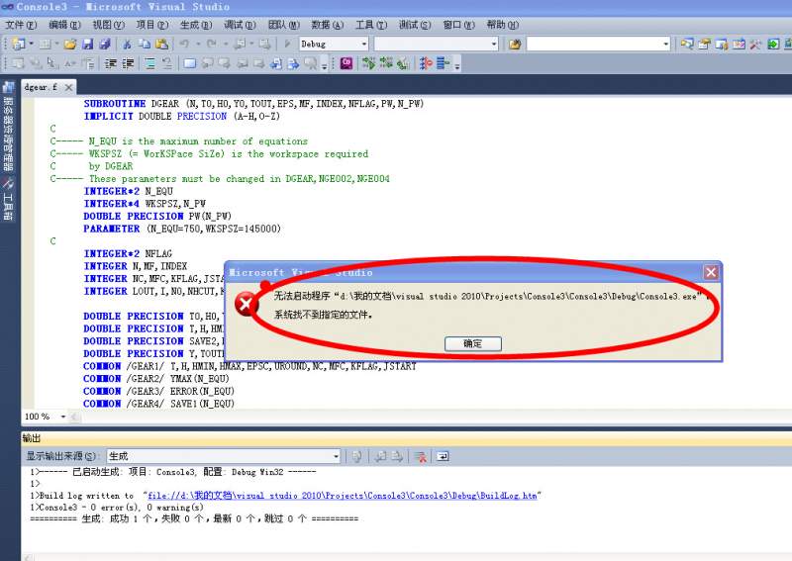Open the 帮助(H) menu
Image resolution: width=792 pixels, height=561 pixels.
coord(503,25)
